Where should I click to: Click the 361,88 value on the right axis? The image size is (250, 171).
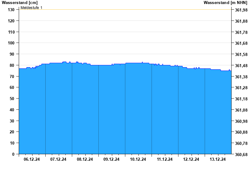tap(241, 21)
